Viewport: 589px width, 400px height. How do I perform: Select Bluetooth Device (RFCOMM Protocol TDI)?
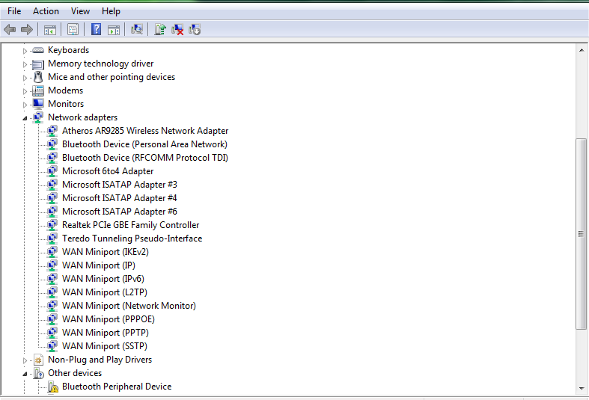(x=145, y=158)
